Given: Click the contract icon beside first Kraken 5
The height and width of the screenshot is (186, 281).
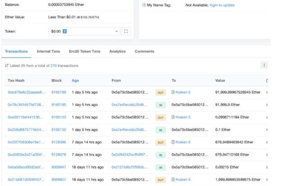Looking at the screenshot, I should 173,92.
